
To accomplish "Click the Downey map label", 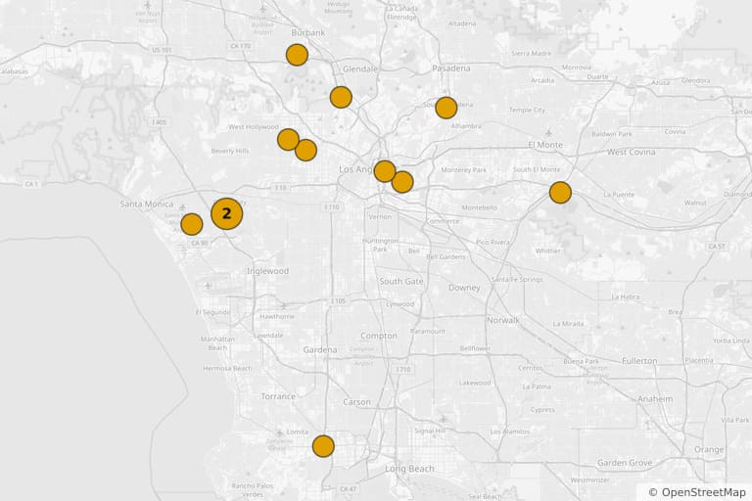I will [464, 288].
